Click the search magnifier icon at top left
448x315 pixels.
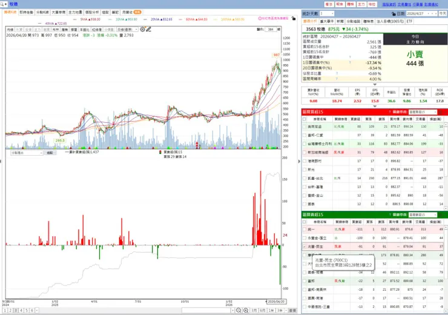[2, 4]
